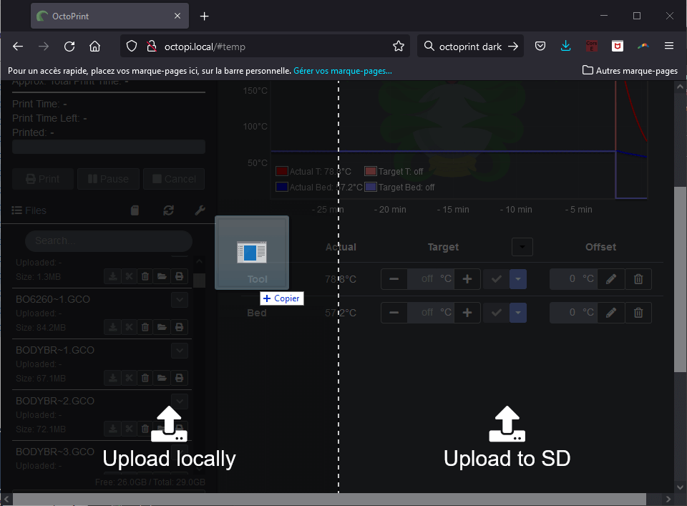Image resolution: width=687 pixels, height=506 pixels.
Task: Close the OctoPrint tab
Action: pos(177,16)
